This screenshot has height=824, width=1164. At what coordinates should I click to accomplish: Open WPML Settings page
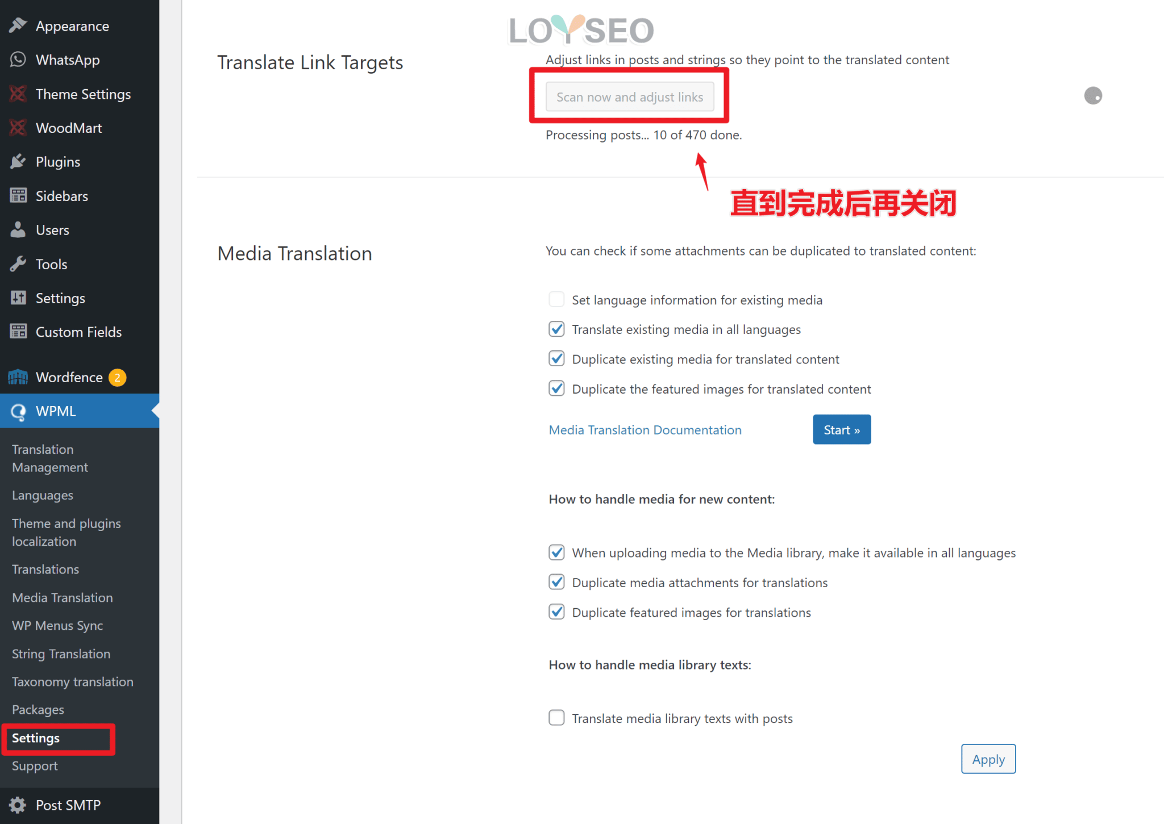coord(36,738)
